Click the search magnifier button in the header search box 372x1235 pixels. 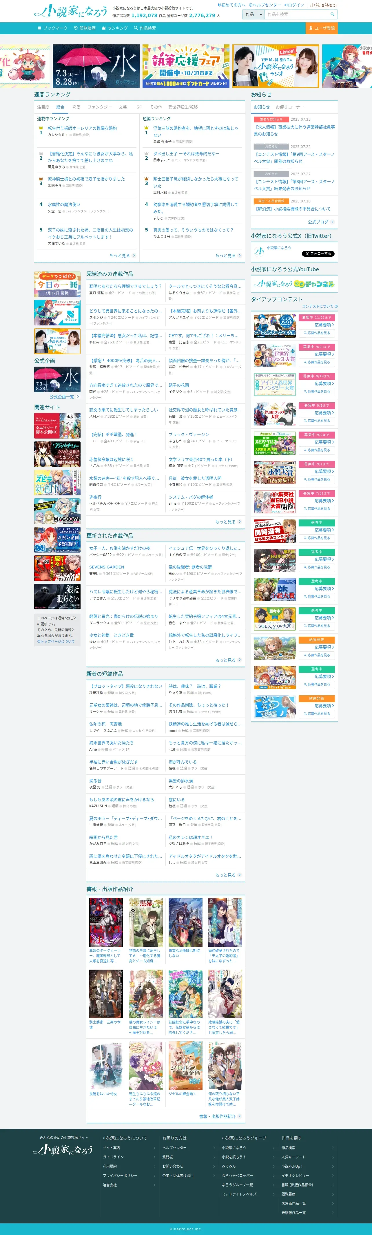[x=332, y=15]
